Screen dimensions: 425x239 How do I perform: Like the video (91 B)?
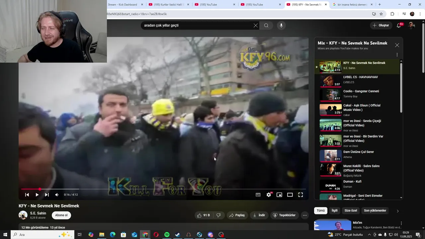point(203,215)
